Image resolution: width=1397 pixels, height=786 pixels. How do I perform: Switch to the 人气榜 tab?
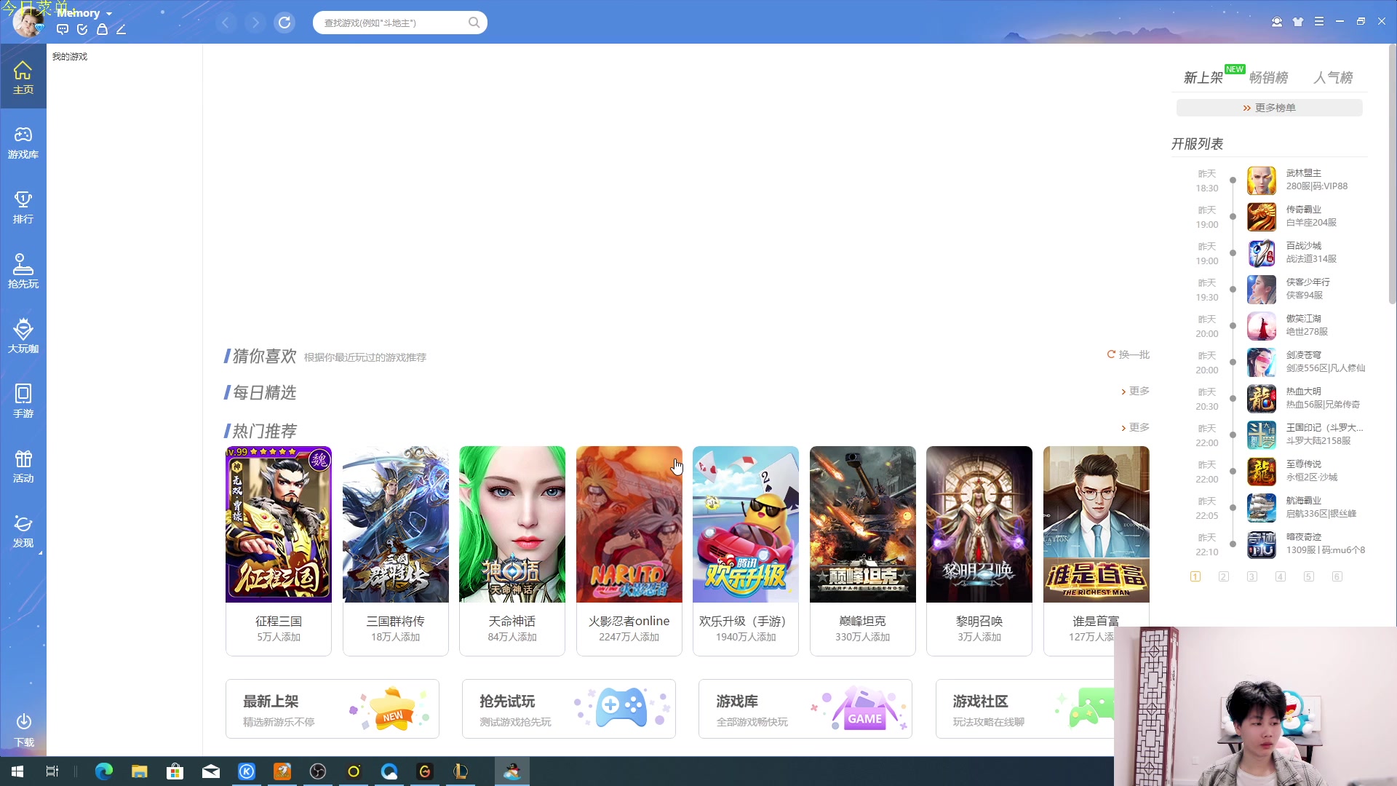point(1332,77)
